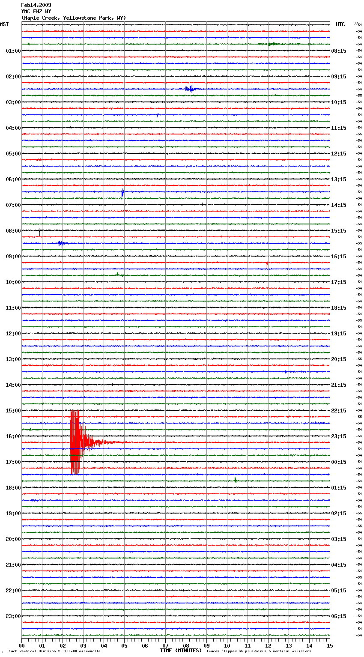Click the 12 tick label on the minutes axis
Viewport: 364px width, 657px height.
click(268, 645)
